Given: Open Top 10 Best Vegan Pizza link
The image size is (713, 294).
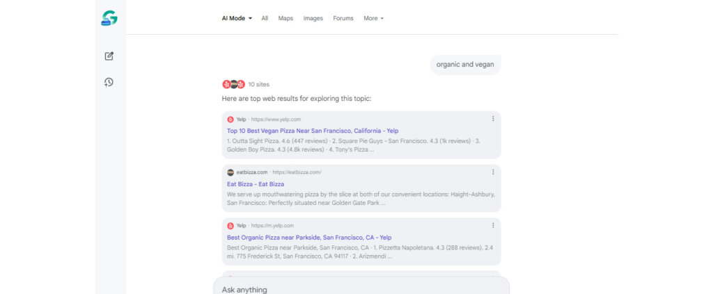Looking at the screenshot, I should coord(313,131).
